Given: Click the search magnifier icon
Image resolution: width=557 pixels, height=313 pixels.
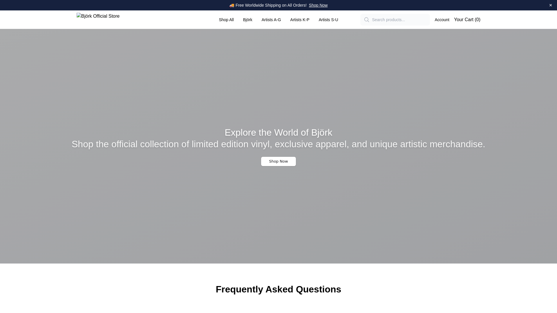Looking at the screenshot, I should coord(367,20).
